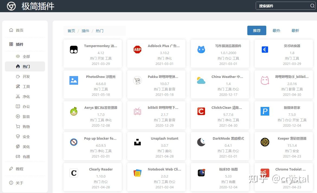Image resolution: width=317 pixels, height=193 pixels.
Task: Open the Chrome Todoist title
Action: (x=290, y=169)
